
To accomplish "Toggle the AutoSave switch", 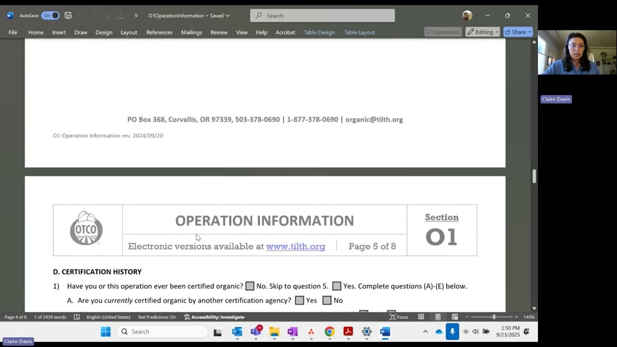I will point(50,15).
